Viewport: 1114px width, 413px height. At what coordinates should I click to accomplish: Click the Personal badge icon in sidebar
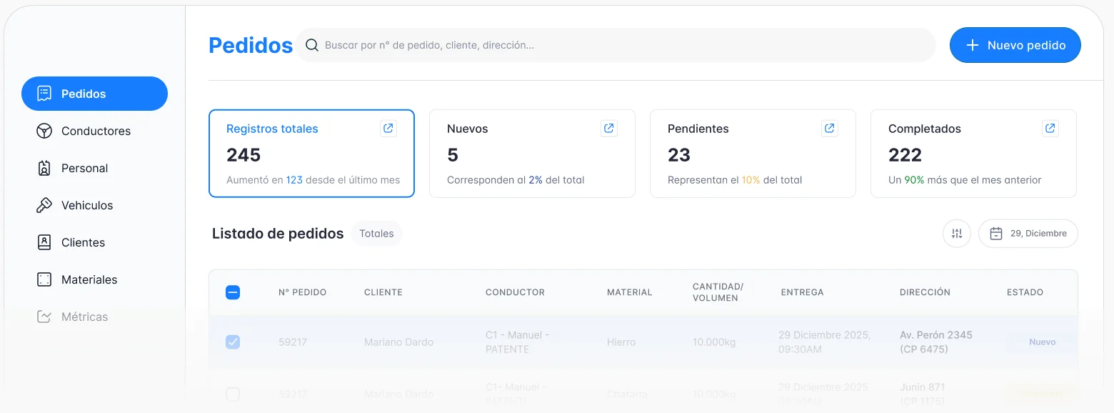tap(44, 168)
